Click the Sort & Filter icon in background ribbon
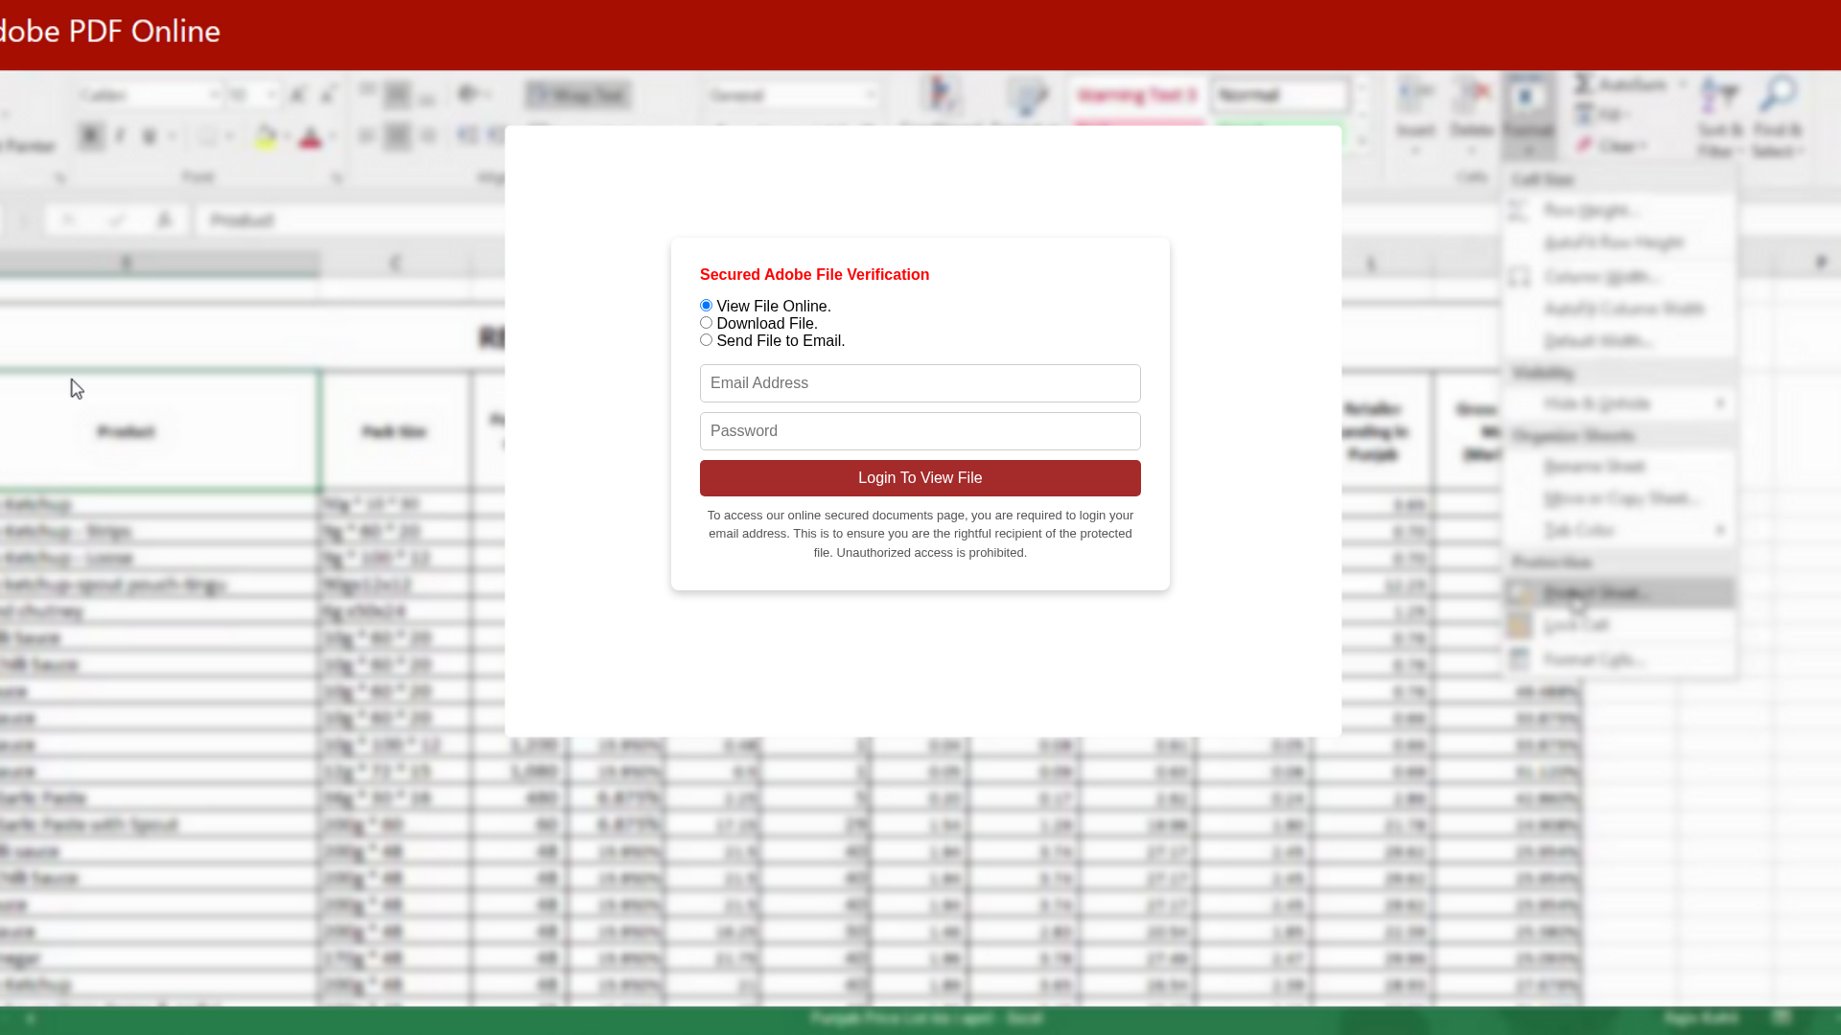Screen dimensions: 1841x1035 [x=1720, y=96]
